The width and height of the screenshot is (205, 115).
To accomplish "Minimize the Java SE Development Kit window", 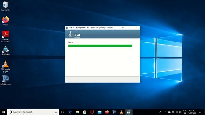I will tap(123, 28).
